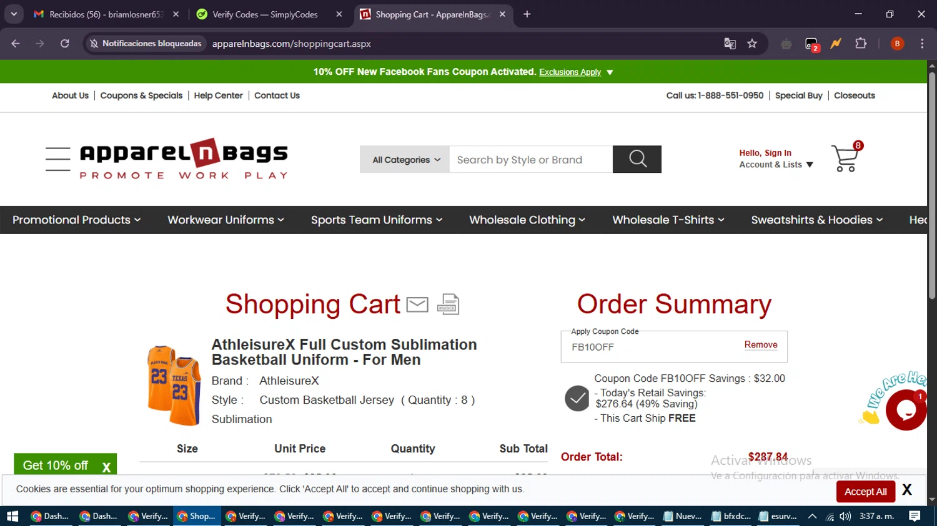
Task: Click the browser profile avatar B
Action: pos(897,44)
